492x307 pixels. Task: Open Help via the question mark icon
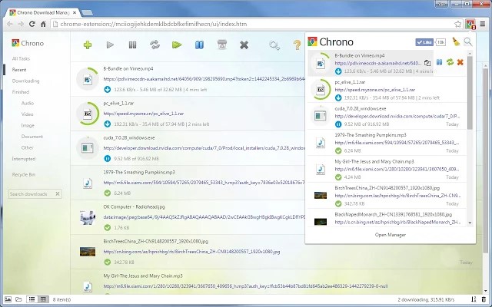tap(298, 45)
